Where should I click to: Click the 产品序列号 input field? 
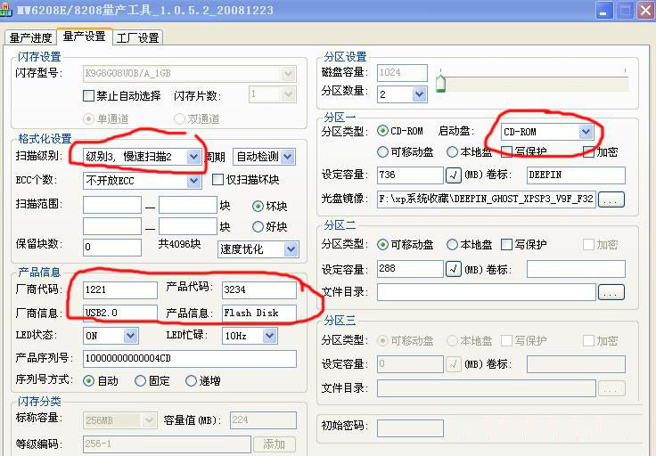click(190, 359)
